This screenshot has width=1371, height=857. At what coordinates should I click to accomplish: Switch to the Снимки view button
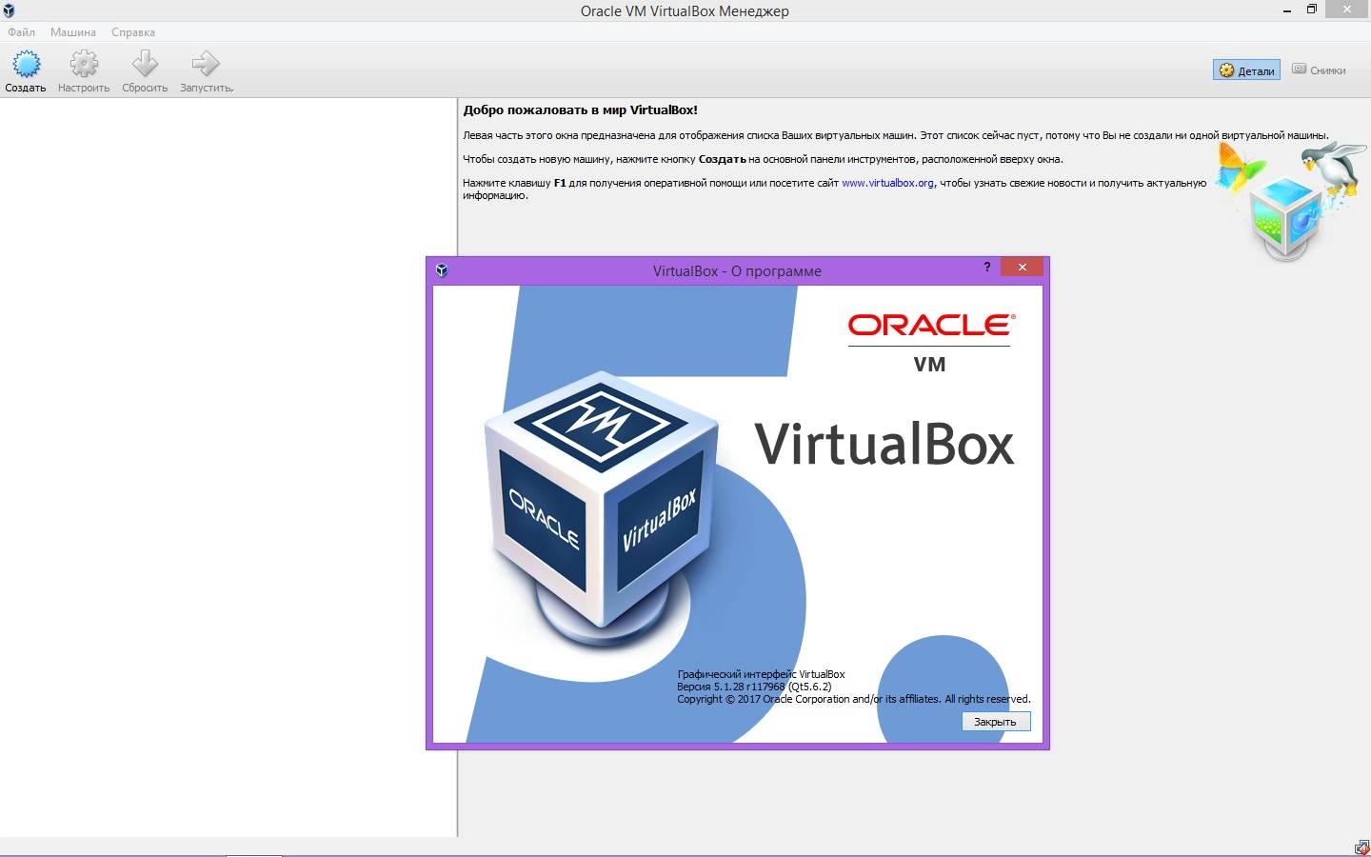(x=1319, y=70)
